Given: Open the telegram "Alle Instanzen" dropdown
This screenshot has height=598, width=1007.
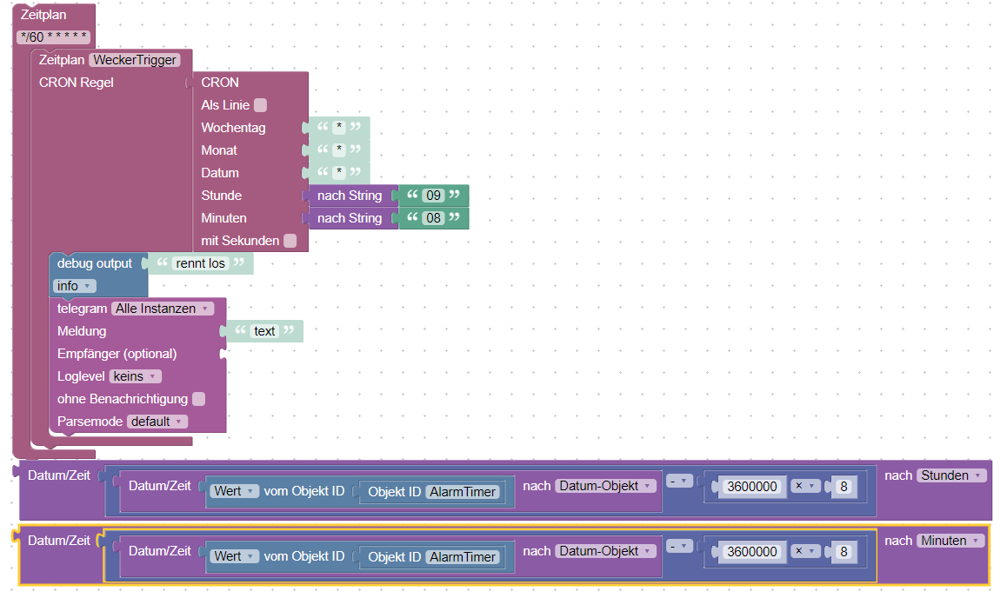Looking at the screenshot, I should click(163, 309).
